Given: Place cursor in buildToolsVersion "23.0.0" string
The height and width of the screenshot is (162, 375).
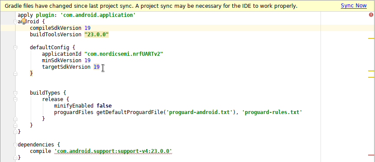Looking at the screenshot, I should click(96, 35).
